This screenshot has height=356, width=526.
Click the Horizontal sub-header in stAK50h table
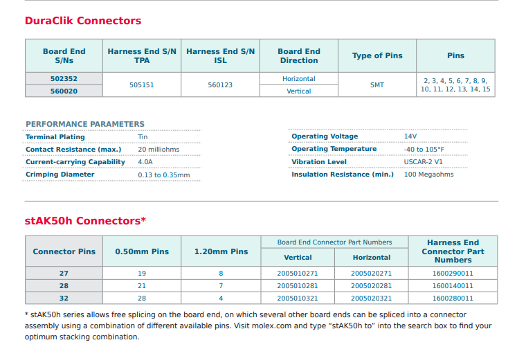(x=372, y=257)
